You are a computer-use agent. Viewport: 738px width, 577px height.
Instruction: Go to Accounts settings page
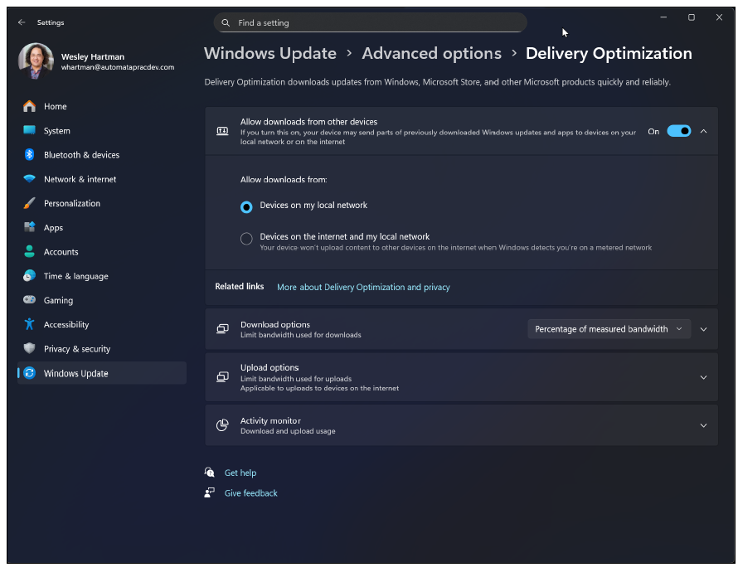tap(61, 252)
